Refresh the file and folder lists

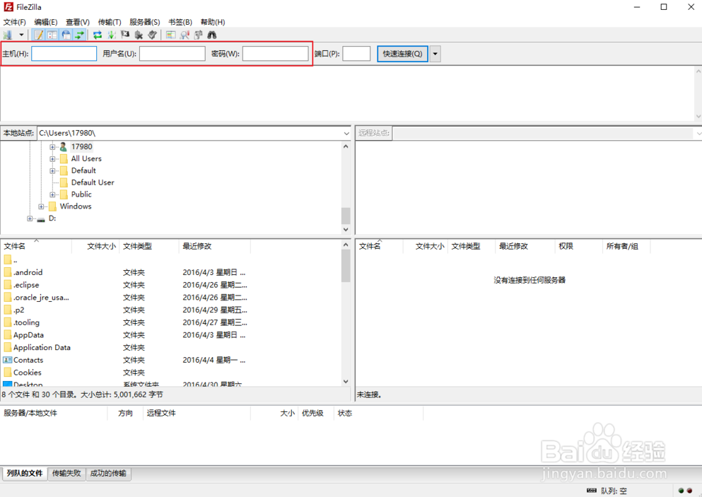(98, 35)
